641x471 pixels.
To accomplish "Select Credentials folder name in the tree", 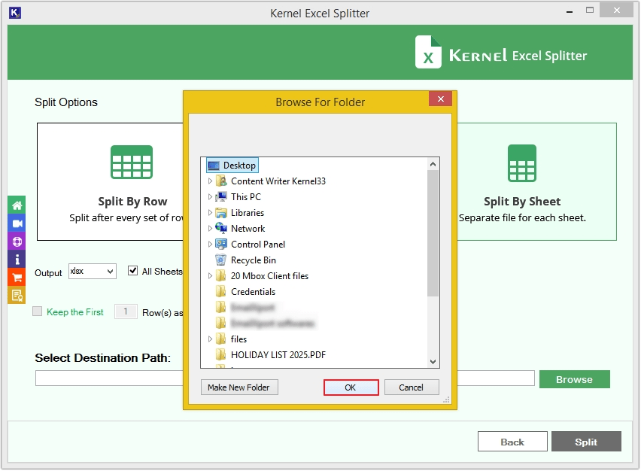I will 253,292.
